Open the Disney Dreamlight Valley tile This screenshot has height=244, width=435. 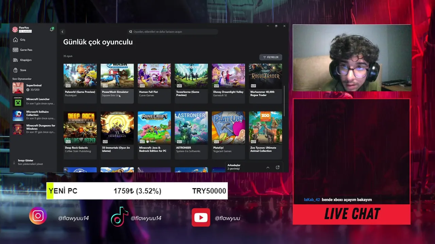click(228, 83)
